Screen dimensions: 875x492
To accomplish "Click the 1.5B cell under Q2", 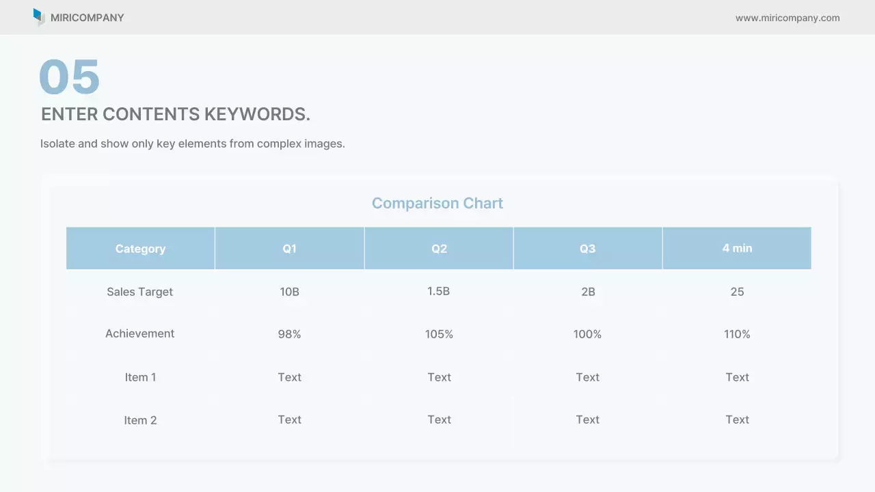I will (x=439, y=291).
